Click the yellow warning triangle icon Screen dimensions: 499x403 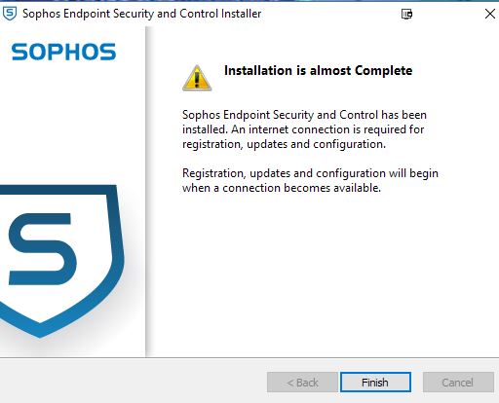(x=197, y=78)
